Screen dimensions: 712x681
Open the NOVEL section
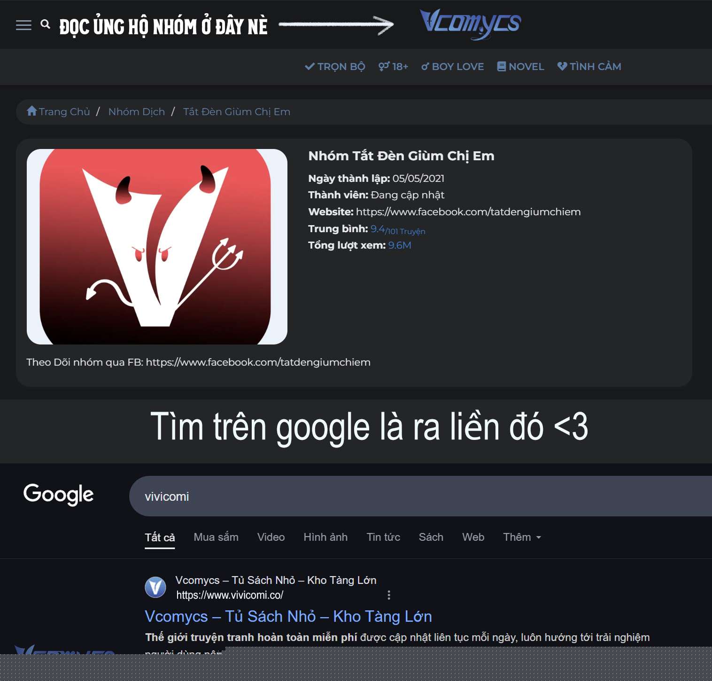pyautogui.click(x=520, y=67)
